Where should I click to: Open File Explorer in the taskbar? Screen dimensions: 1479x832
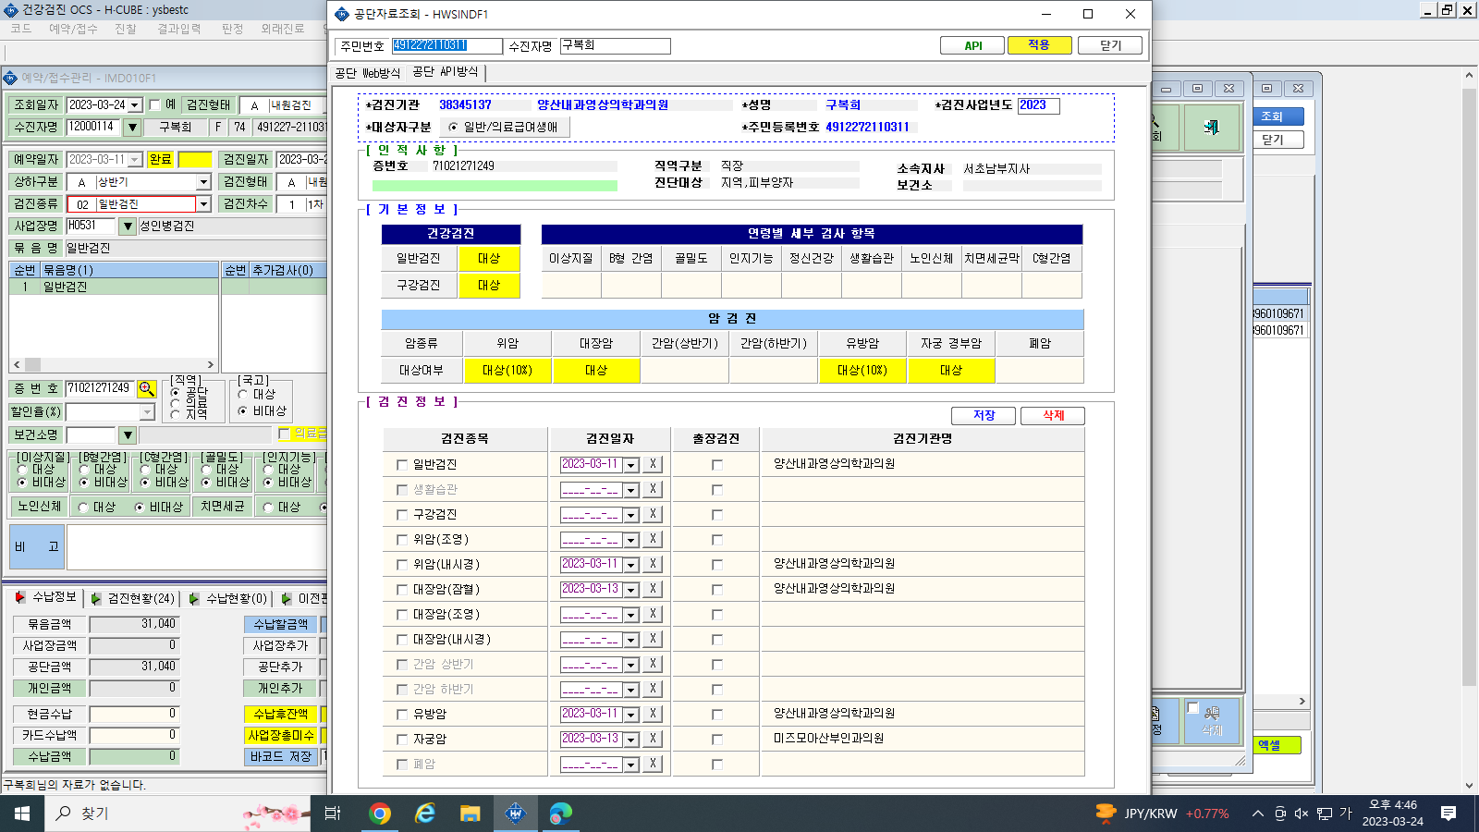(470, 814)
